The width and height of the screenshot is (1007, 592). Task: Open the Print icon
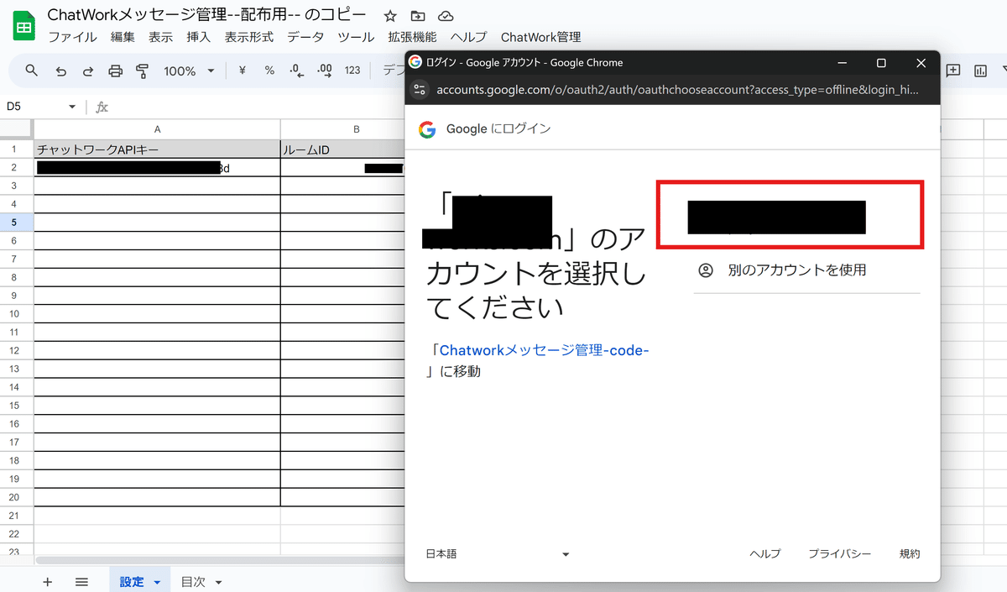(x=115, y=71)
